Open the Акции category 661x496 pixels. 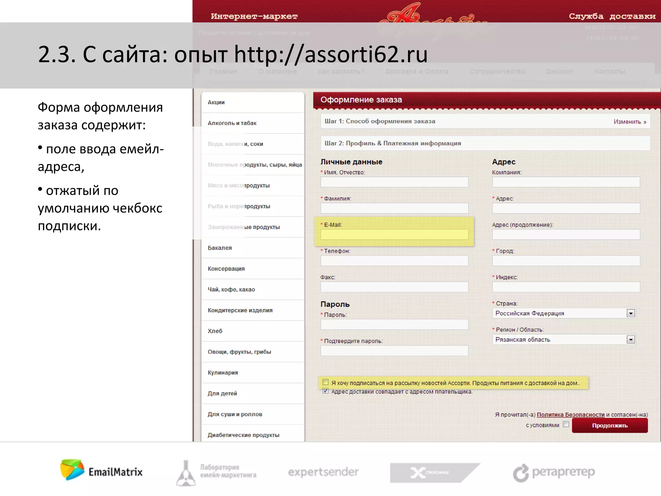pos(252,102)
